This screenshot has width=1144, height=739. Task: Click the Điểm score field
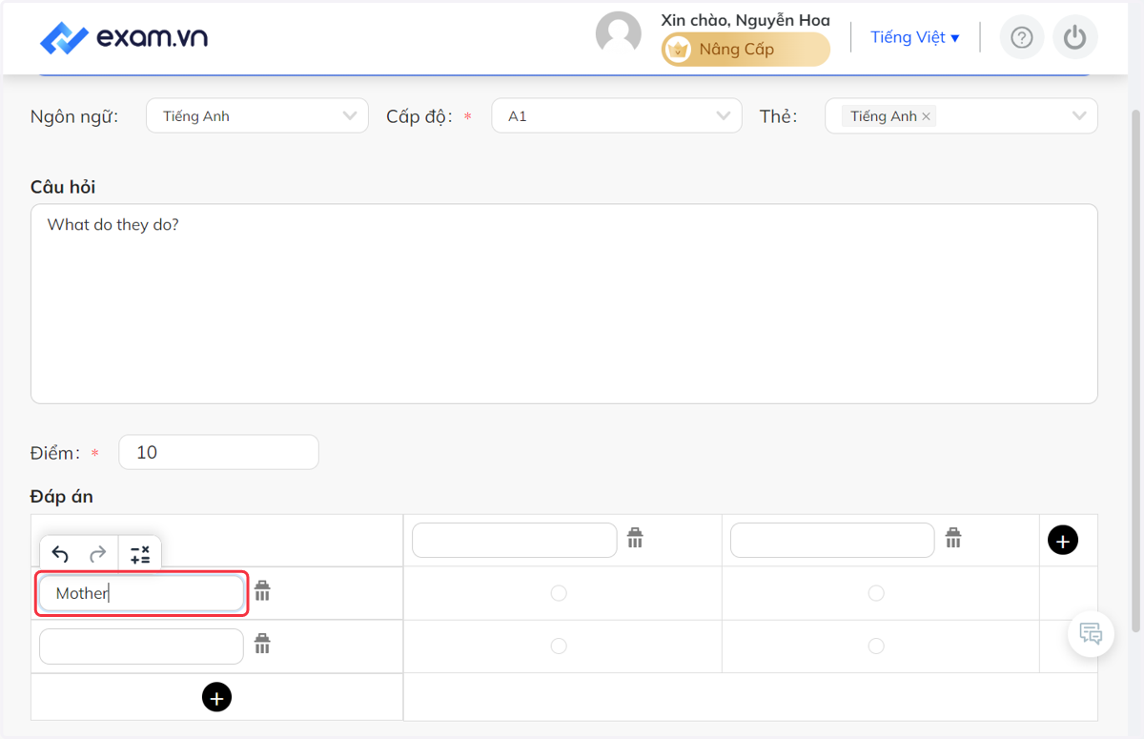pyautogui.click(x=218, y=452)
